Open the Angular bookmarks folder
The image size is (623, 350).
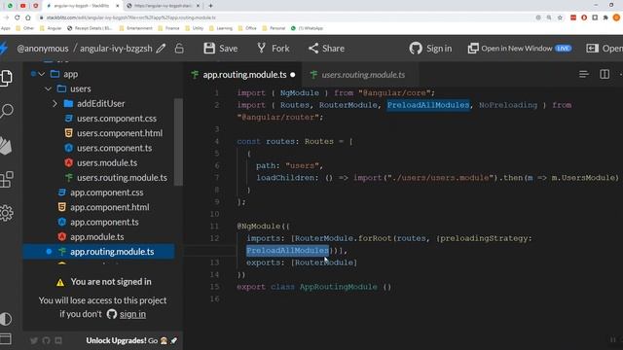point(51,28)
